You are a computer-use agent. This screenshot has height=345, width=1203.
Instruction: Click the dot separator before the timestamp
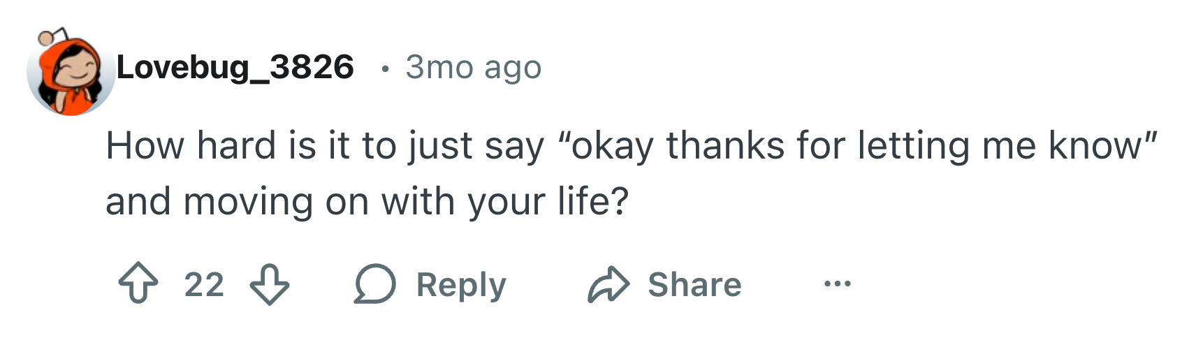click(x=384, y=68)
